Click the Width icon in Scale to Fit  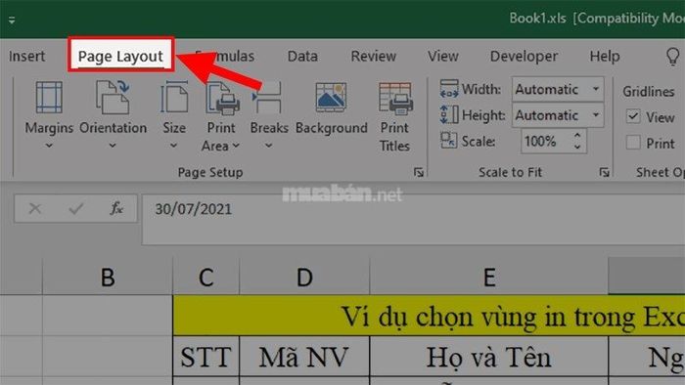tap(449, 89)
